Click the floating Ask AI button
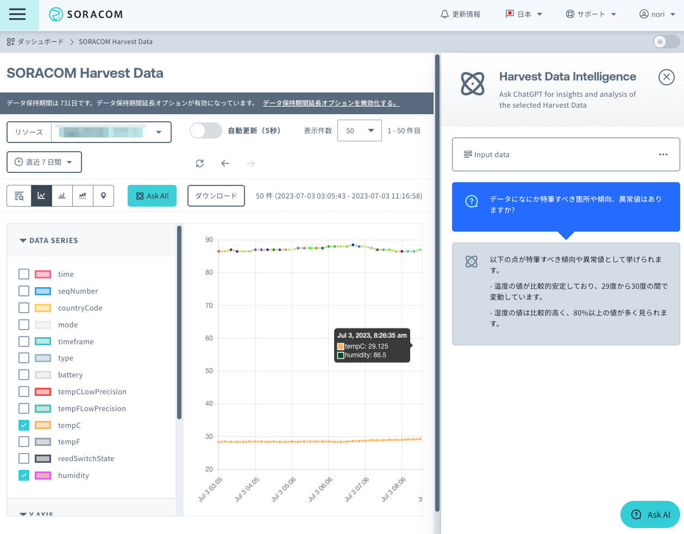 (650, 514)
